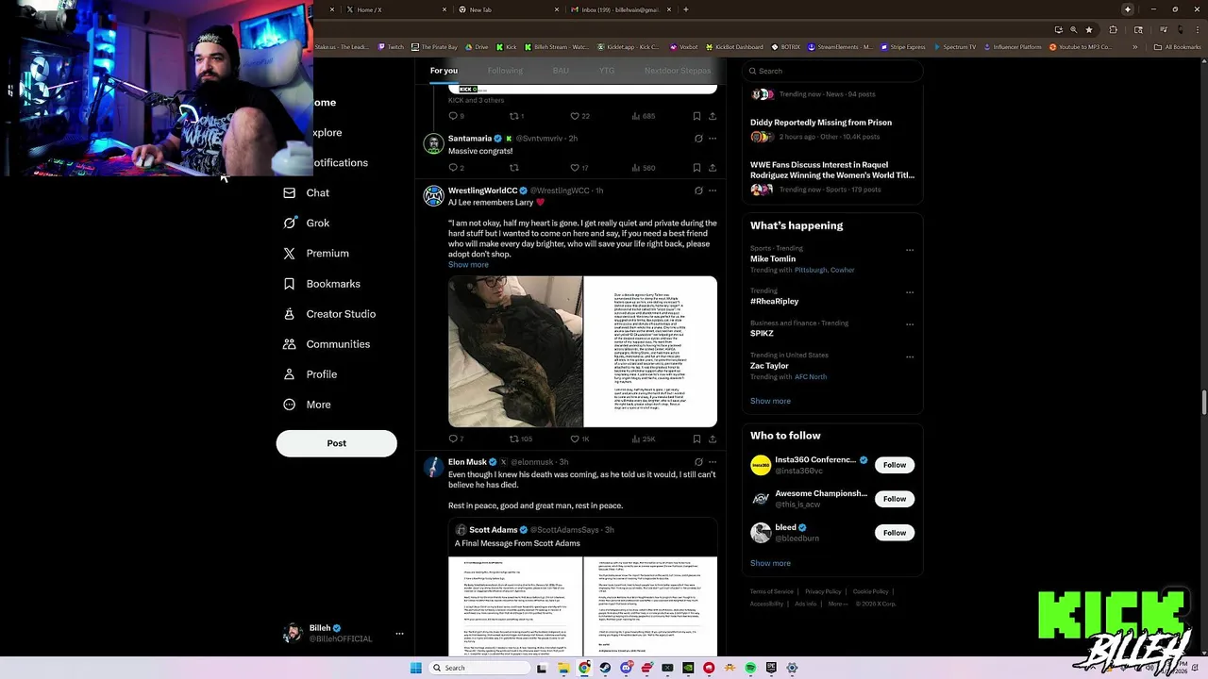Go to Profile in the sidebar
Viewport: 1208px width, 679px height.
(310, 374)
